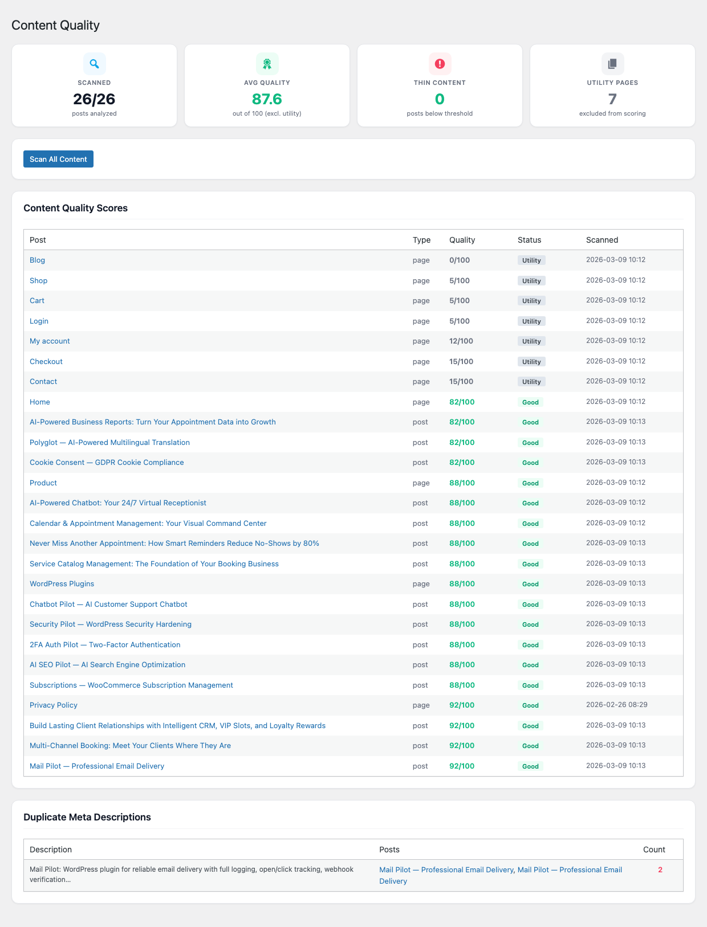Open the My account link
Image resolution: width=707 pixels, height=927 pixels.
(x=50, y=341)
